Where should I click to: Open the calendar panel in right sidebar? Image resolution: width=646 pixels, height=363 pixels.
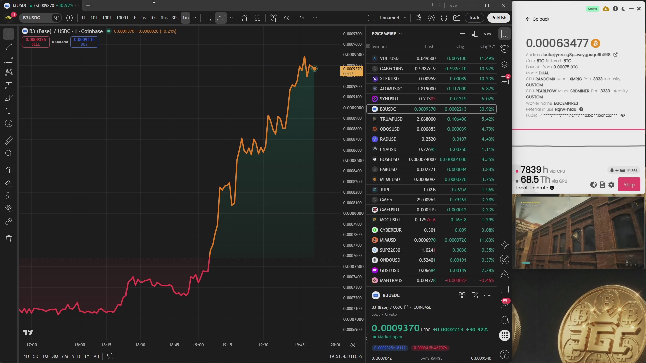click(x=504, y=289)
